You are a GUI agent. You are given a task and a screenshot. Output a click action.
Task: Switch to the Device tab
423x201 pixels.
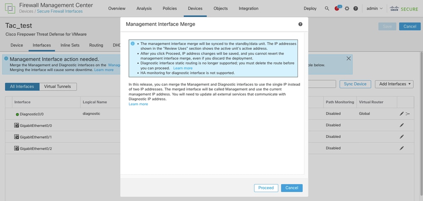click(17, 45)
